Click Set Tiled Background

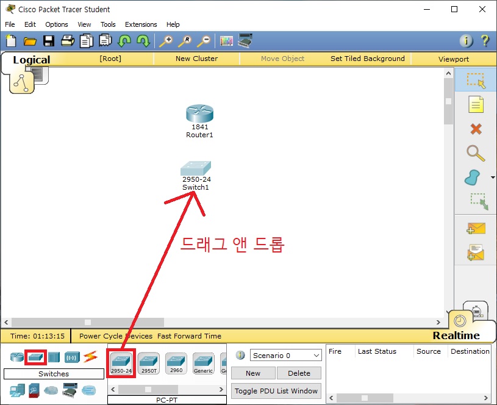(367, 59)
